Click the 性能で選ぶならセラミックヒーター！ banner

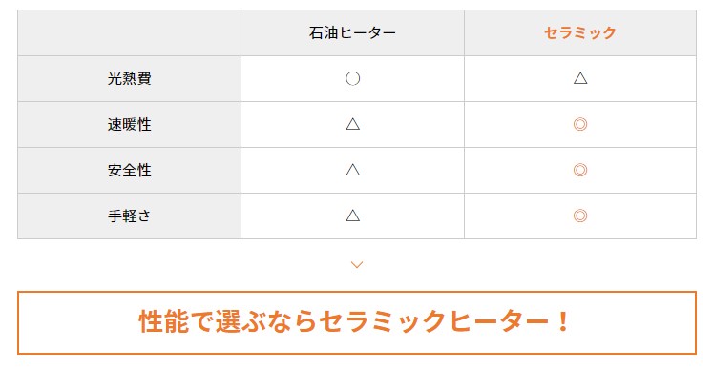(357, 322)
